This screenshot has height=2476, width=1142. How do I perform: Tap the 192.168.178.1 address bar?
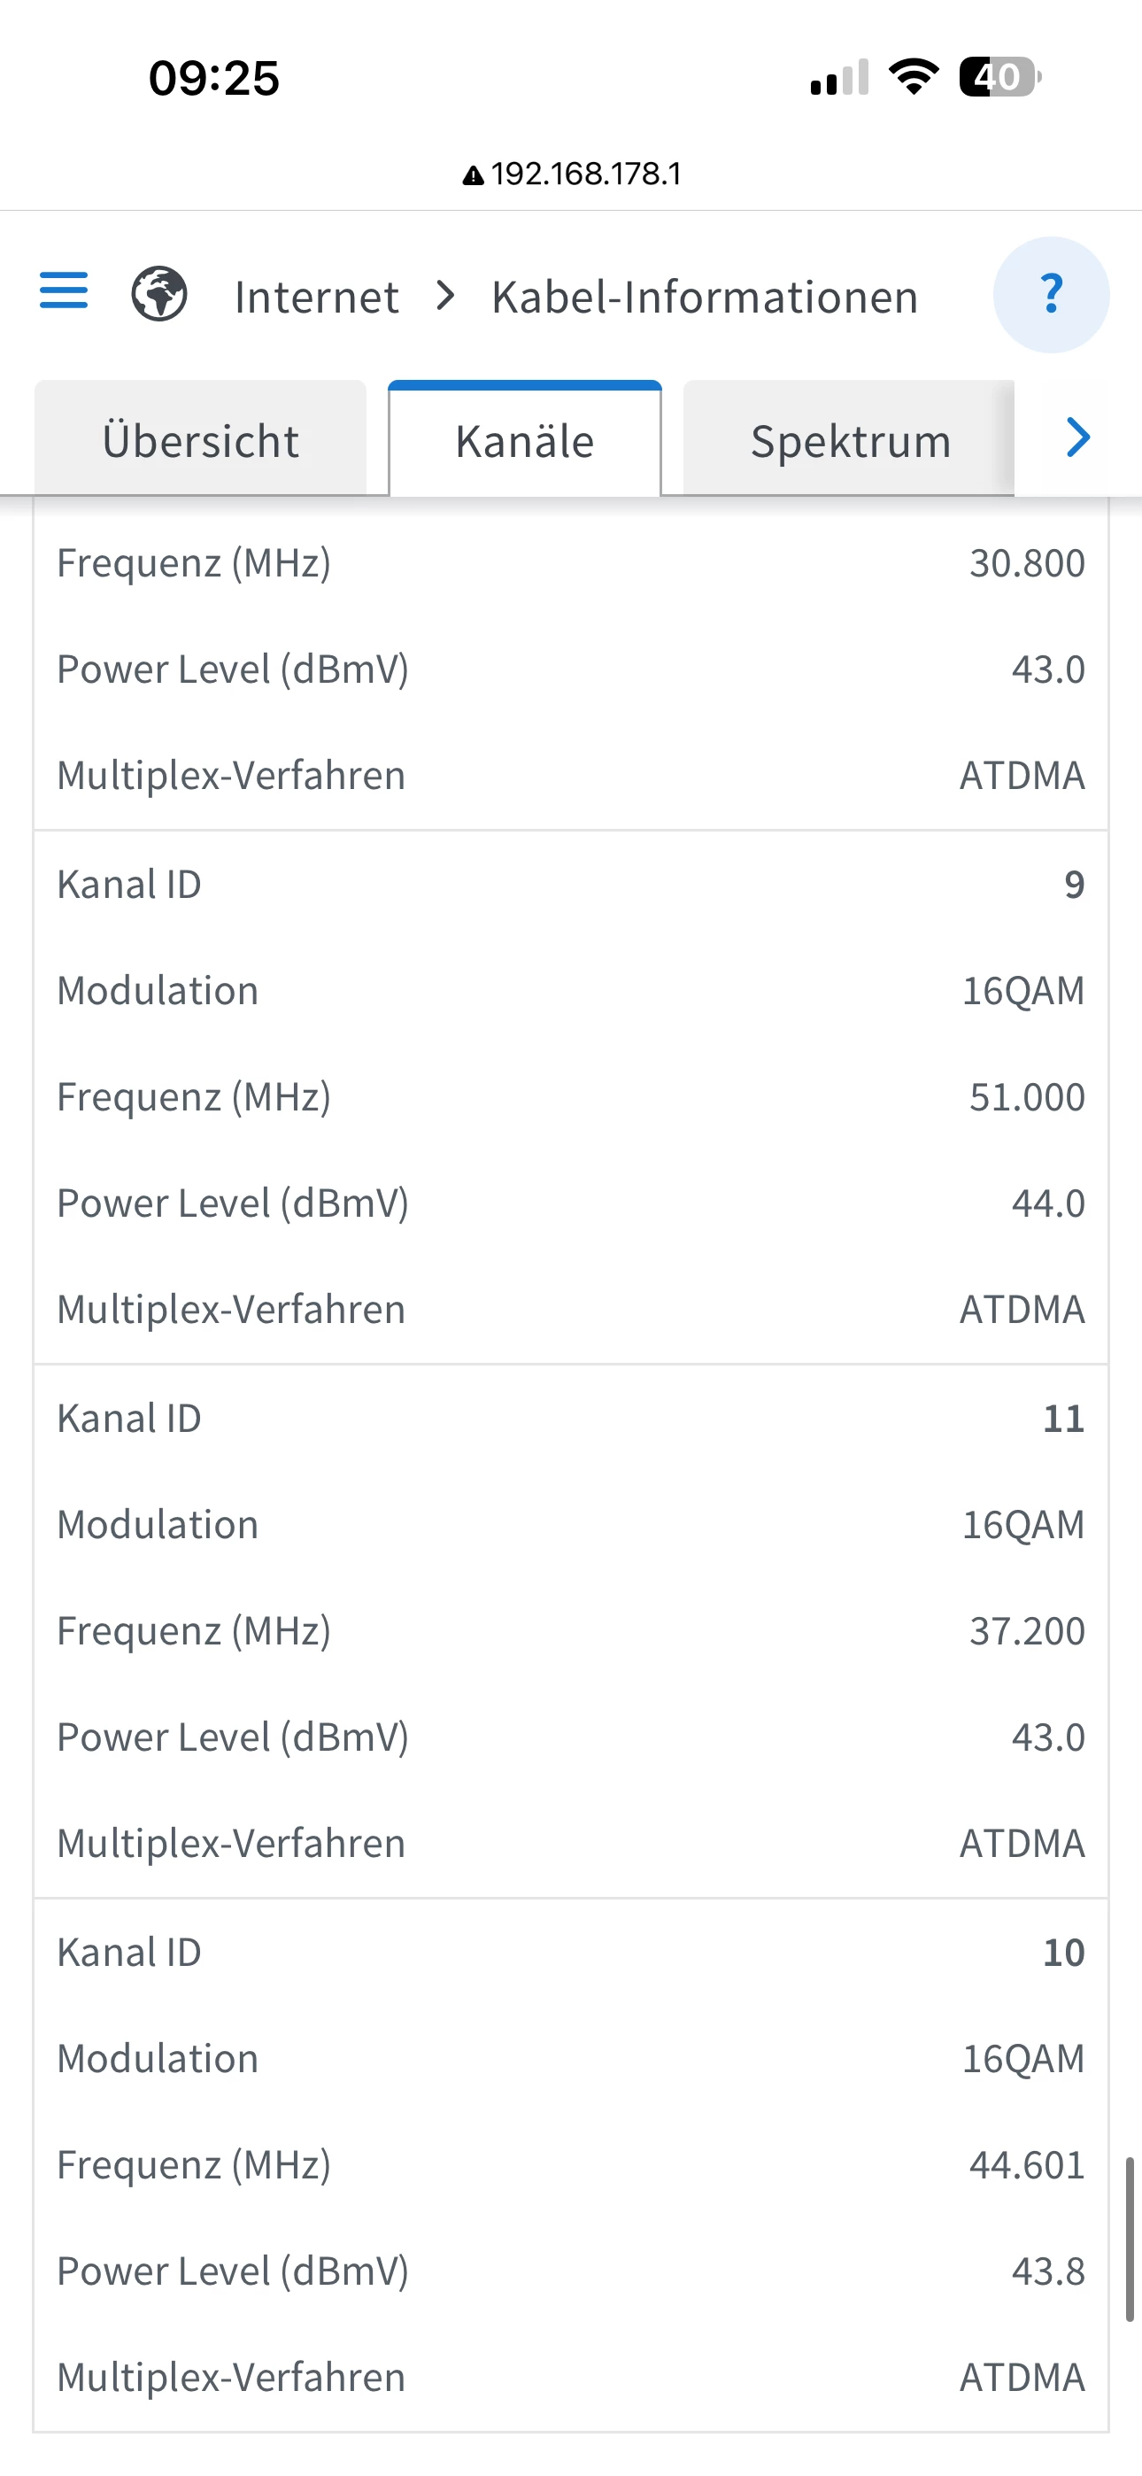(571, 174)
